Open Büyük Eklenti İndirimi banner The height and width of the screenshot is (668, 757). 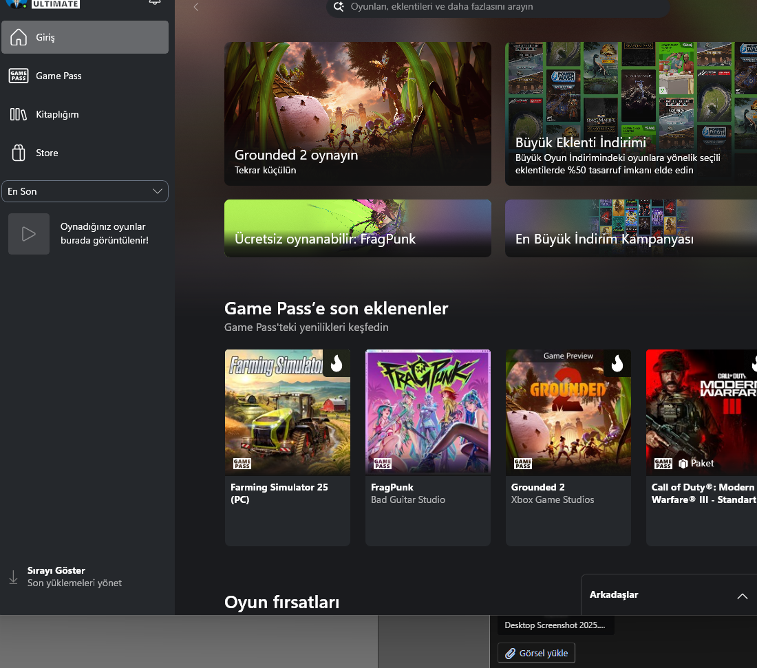(x=631, y=114)
